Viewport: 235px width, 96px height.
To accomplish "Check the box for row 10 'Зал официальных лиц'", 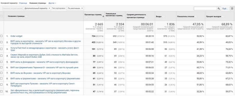I will (x=2, y=91).
